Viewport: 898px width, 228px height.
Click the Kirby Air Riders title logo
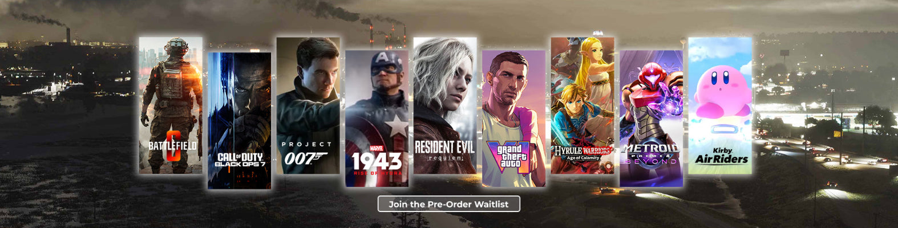click(x=721, y=156)
